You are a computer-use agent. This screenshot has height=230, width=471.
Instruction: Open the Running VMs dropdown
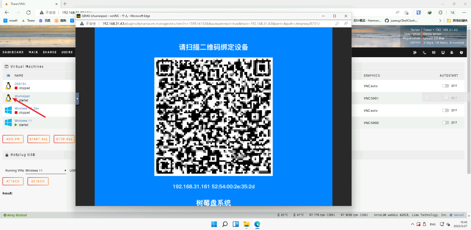(x=46, y=171)
